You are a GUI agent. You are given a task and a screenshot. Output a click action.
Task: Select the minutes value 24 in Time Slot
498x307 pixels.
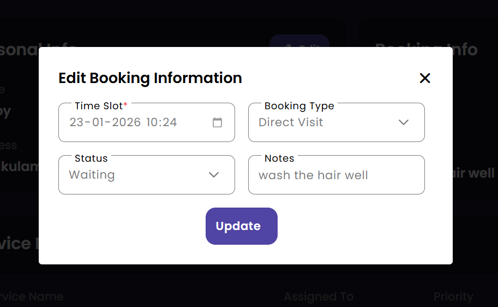[170, 122]
